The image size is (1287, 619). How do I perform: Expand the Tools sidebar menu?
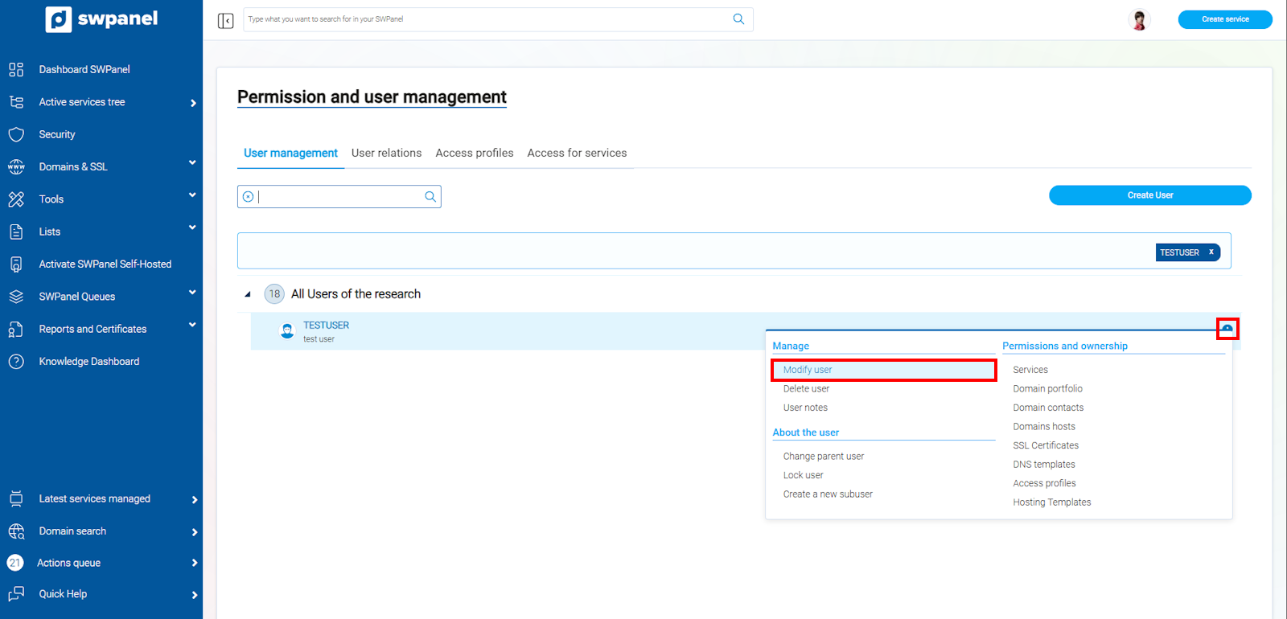pyautogui.click(x=192, y=195)
